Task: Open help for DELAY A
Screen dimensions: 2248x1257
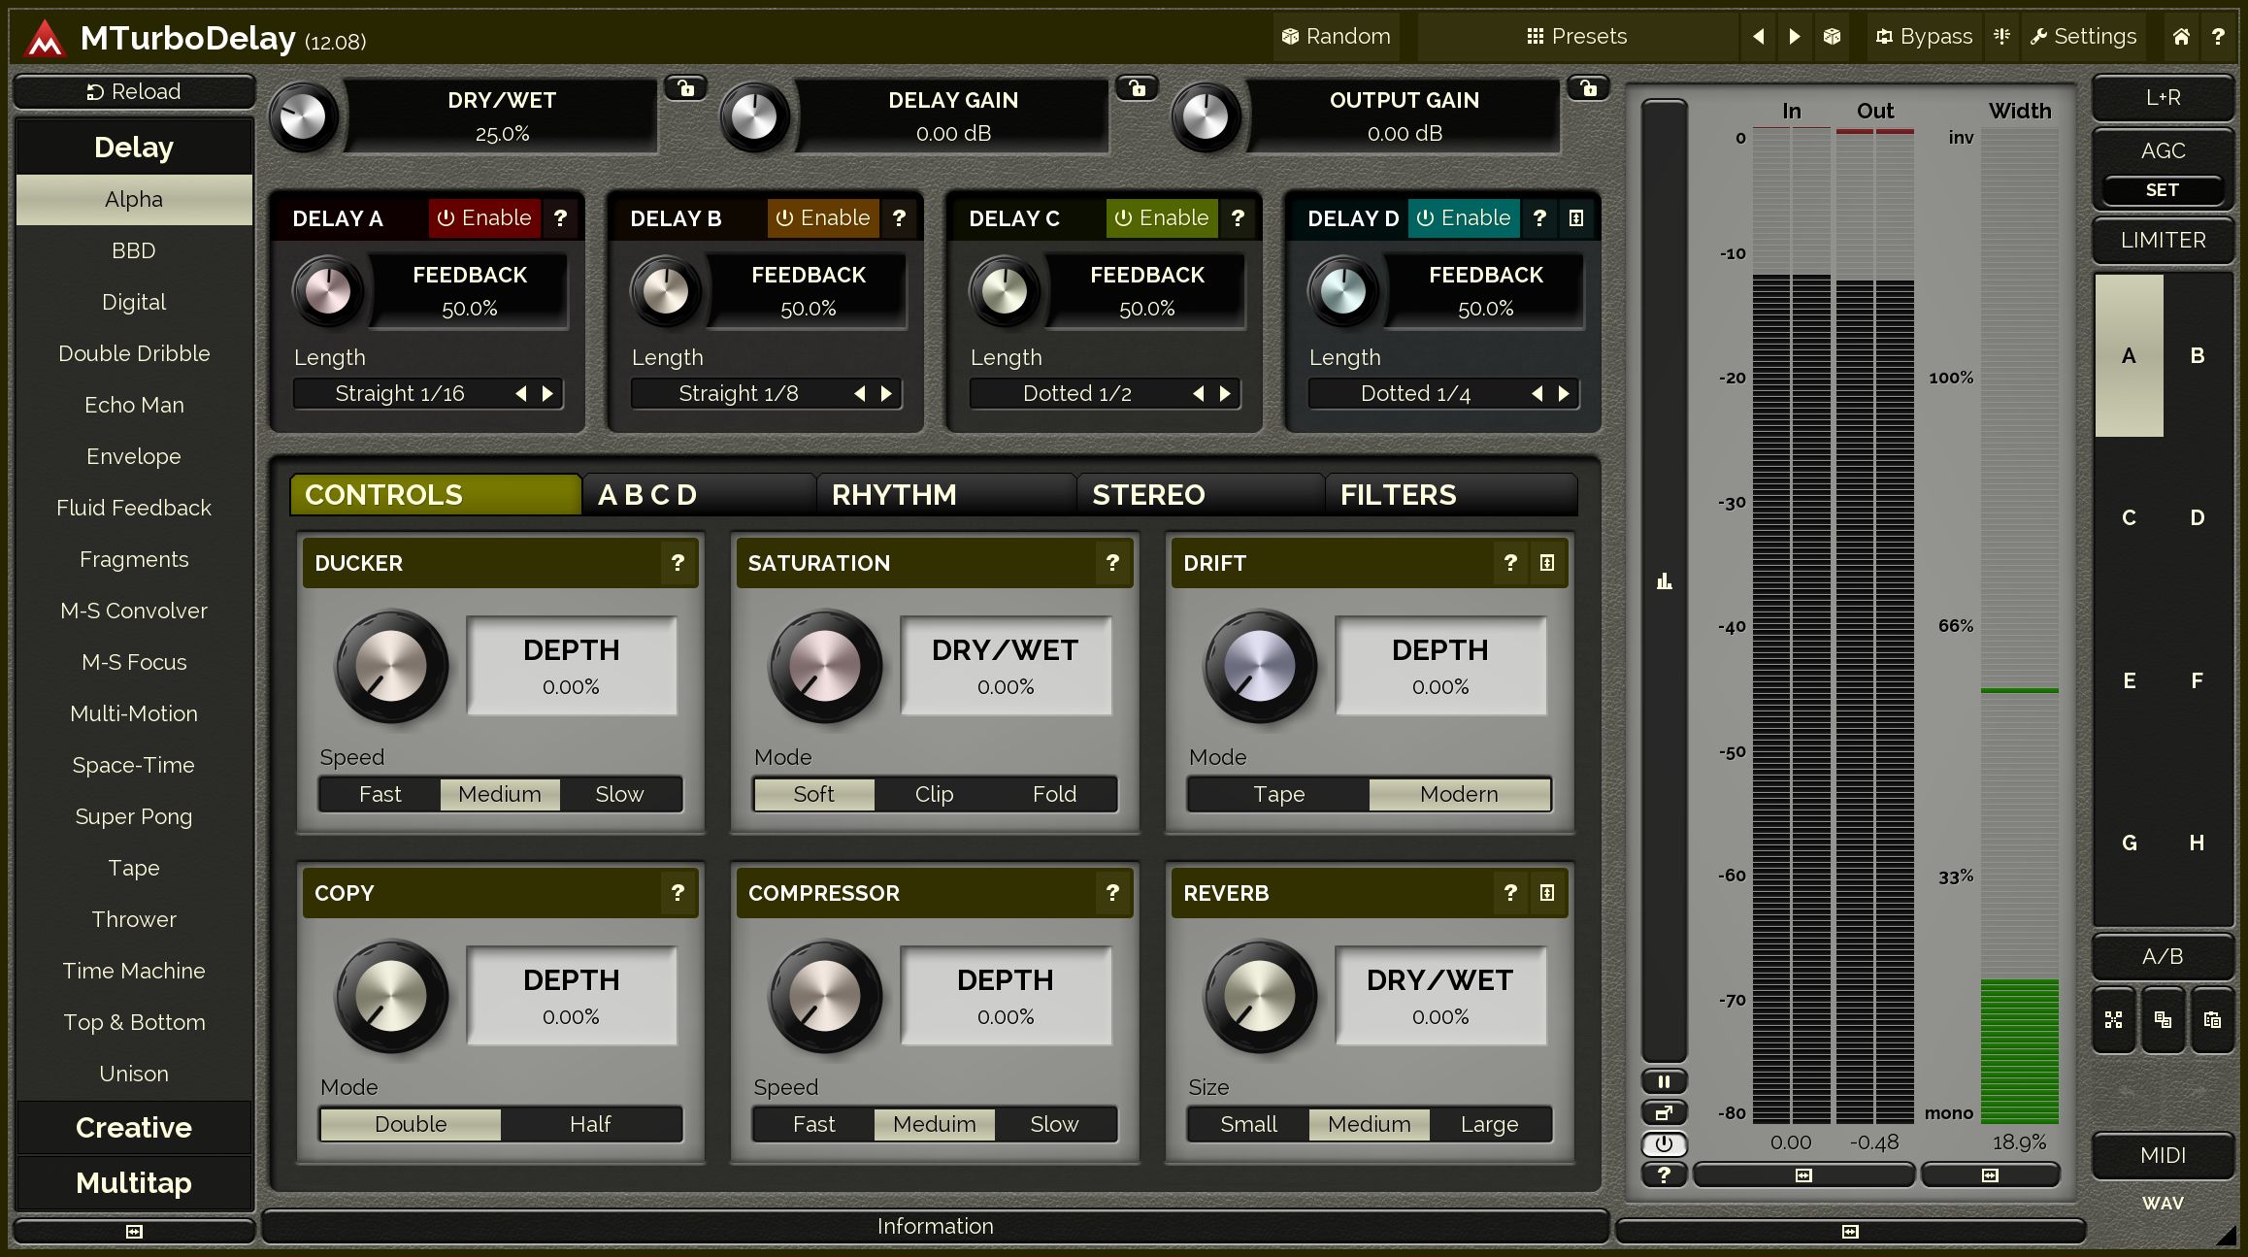Action: pyautogui.click(x=560, y=217)
